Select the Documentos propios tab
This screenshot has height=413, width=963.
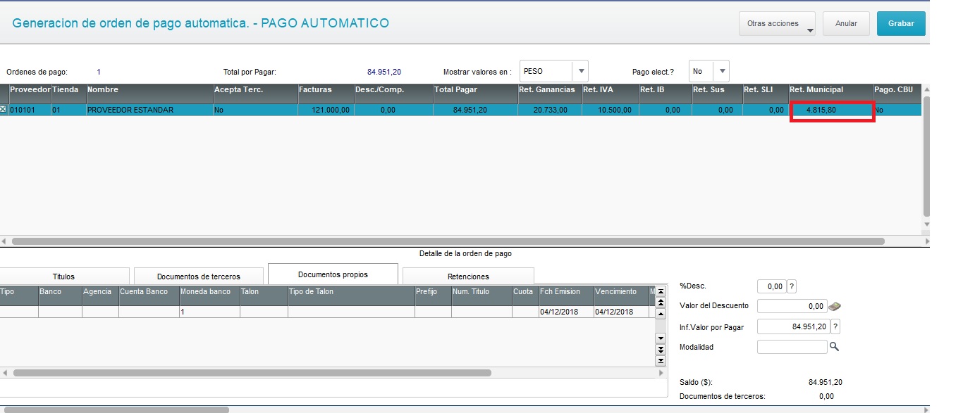[333, 274]
